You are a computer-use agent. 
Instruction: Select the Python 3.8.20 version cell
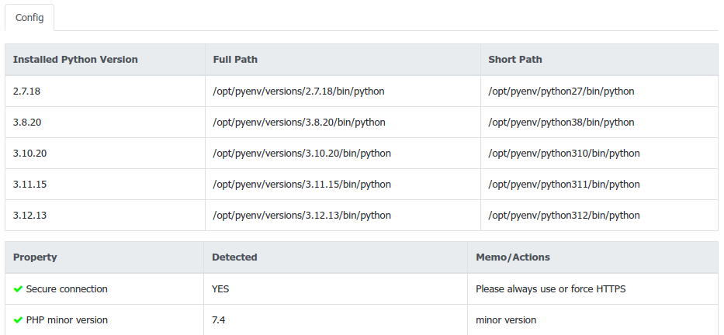pyautogui.click(x=26, y=123)
